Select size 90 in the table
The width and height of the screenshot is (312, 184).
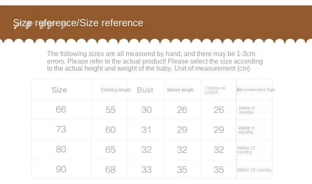61,169
